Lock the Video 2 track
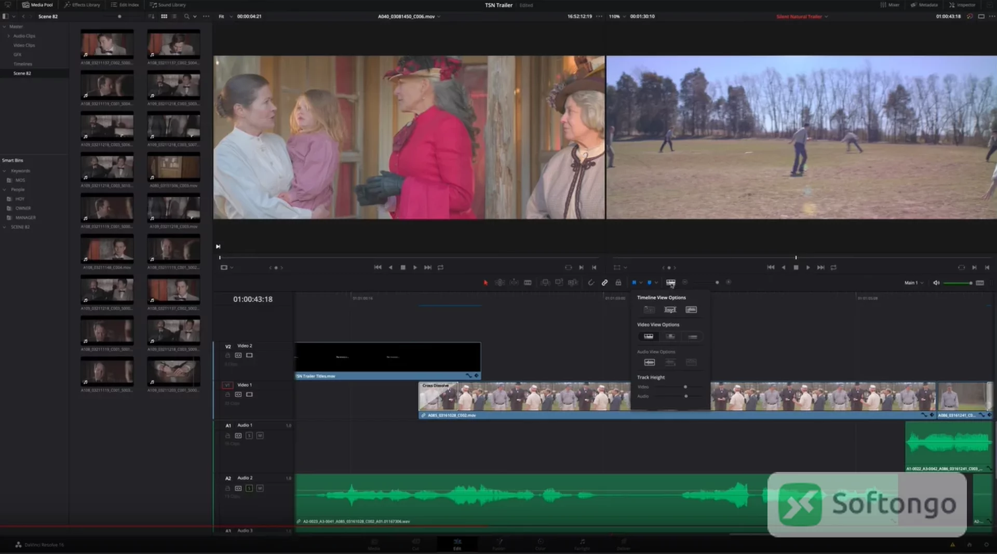 (x=227, y=355)
